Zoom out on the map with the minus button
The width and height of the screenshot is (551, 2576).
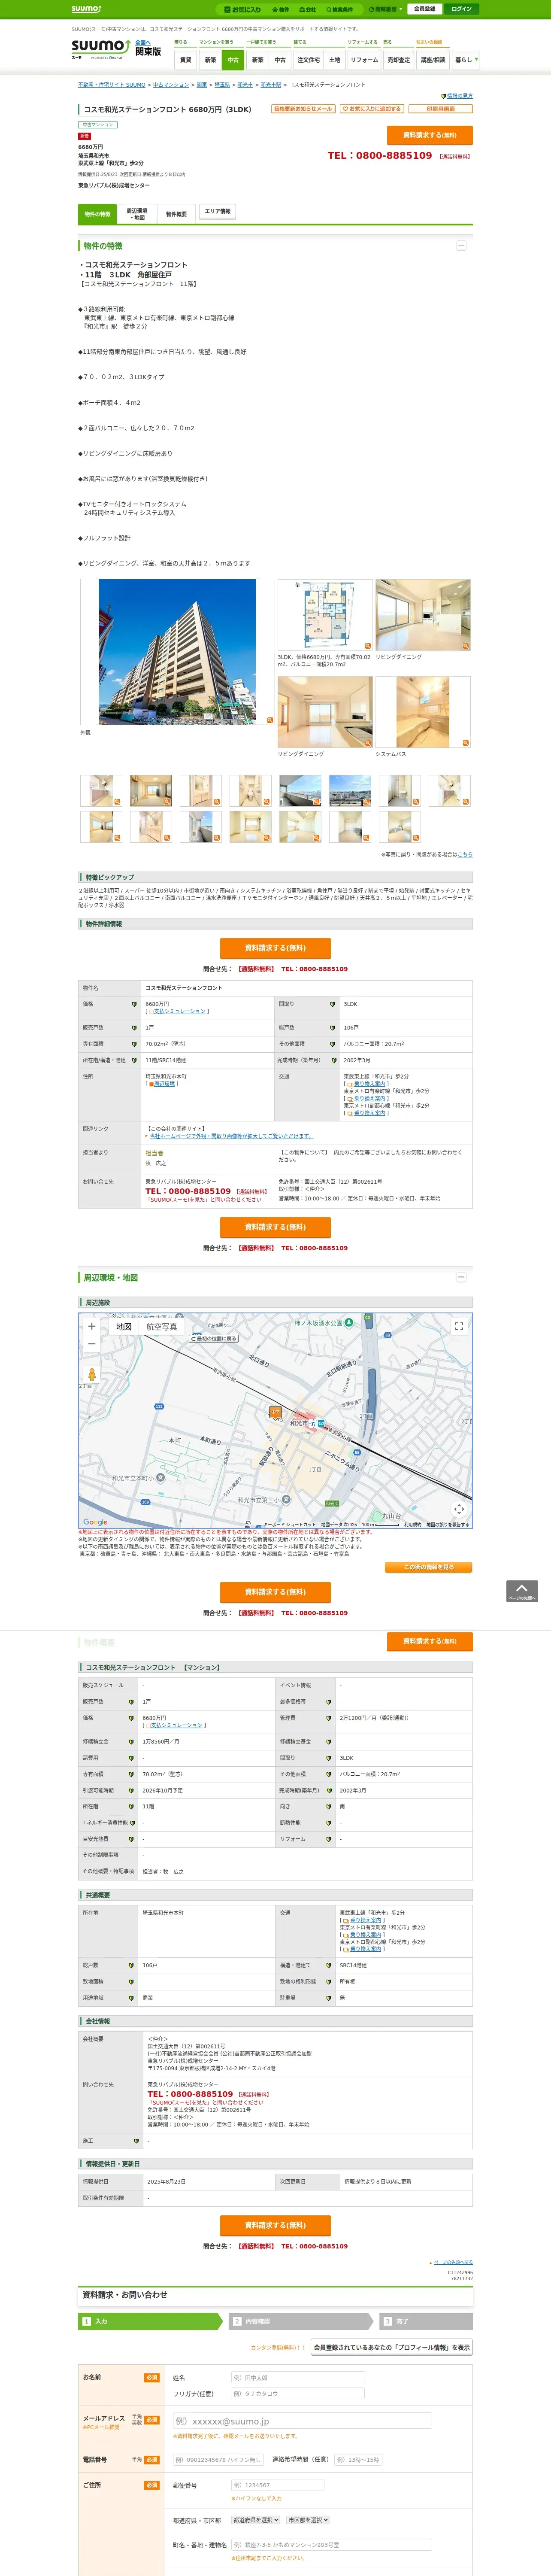click(92, 1344)
